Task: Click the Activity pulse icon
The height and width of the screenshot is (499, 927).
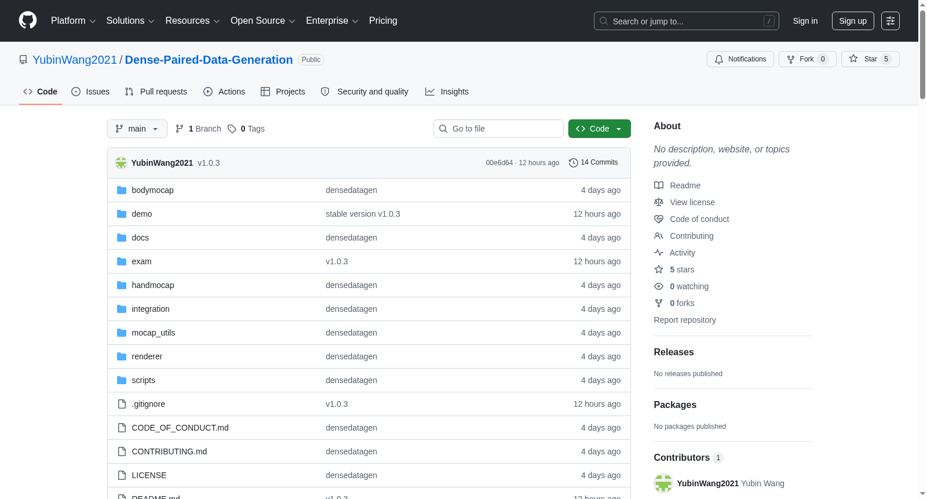Action: (x=659, y=253)
